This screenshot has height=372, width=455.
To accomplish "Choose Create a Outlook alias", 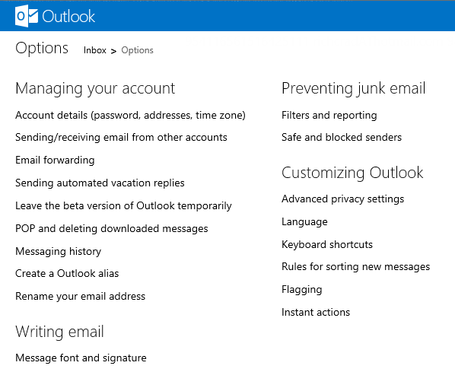I will 67,273.
